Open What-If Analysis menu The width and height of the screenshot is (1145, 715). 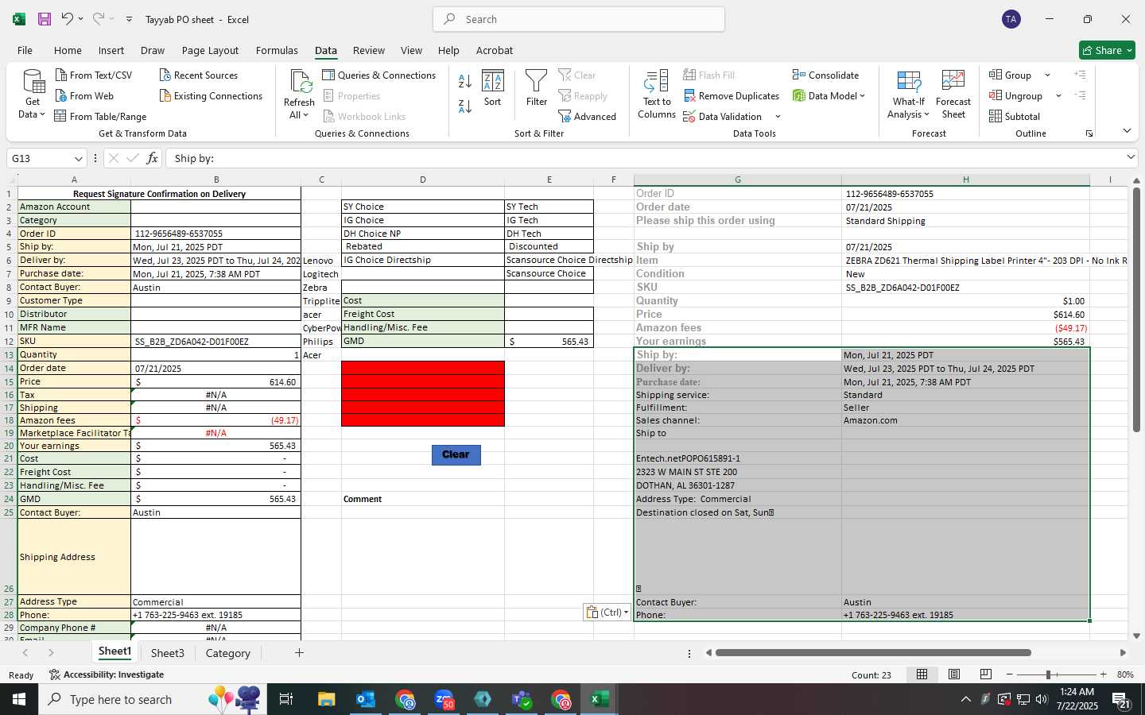(x=909, y=94)
